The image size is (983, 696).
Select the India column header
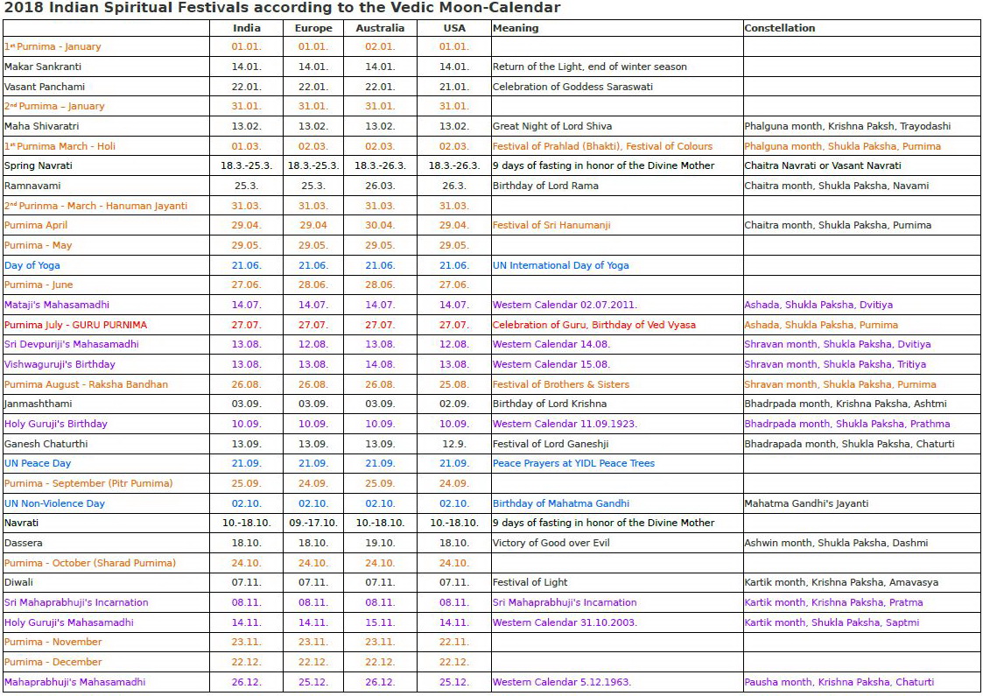247,28
